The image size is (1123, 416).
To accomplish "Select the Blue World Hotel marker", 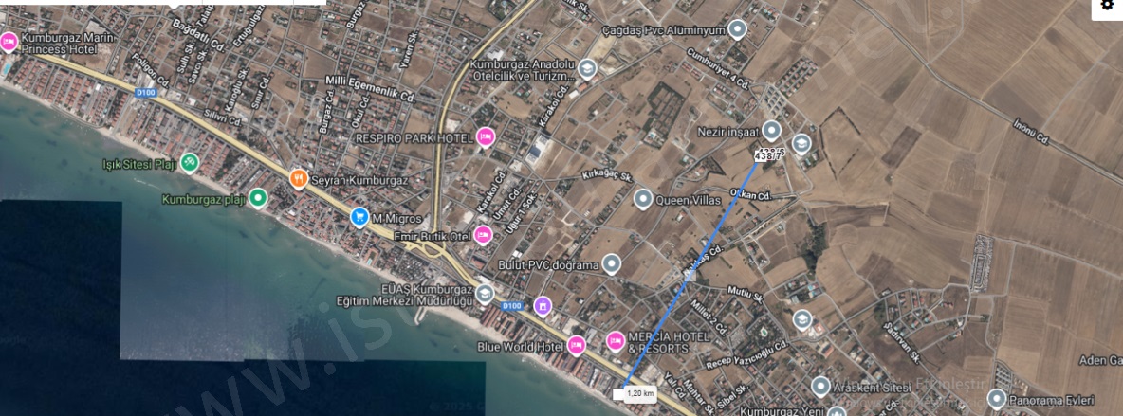I will tap(576, 345).
